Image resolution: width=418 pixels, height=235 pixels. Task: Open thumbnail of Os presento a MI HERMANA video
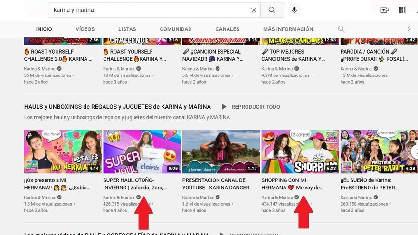coord(63,151)
